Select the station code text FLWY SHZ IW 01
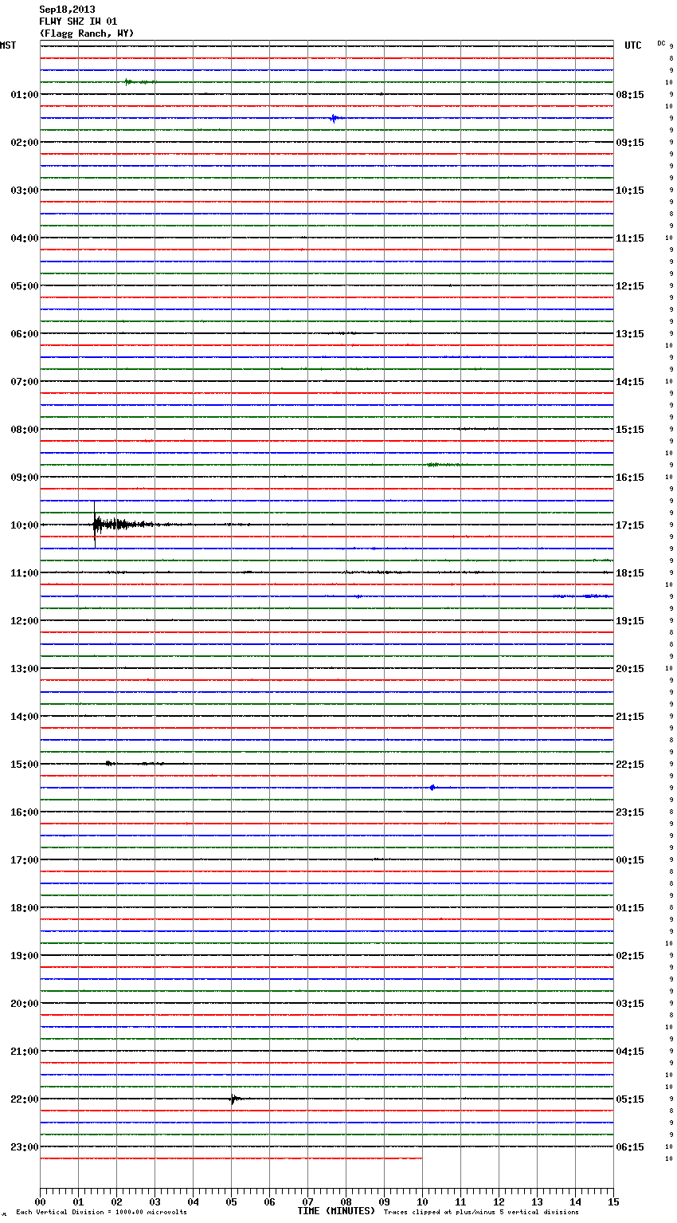 (x=78, y=22)
